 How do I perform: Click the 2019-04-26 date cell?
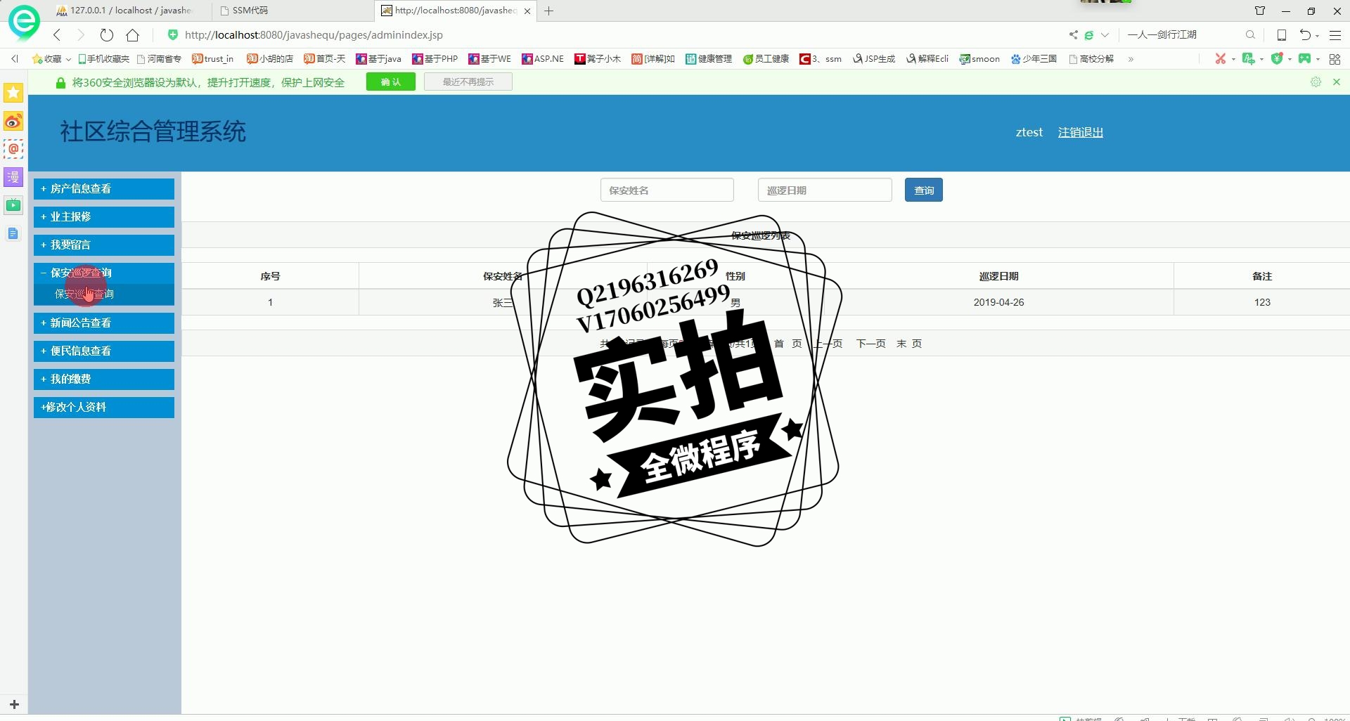pyautogui.click(x=998, y=302)
